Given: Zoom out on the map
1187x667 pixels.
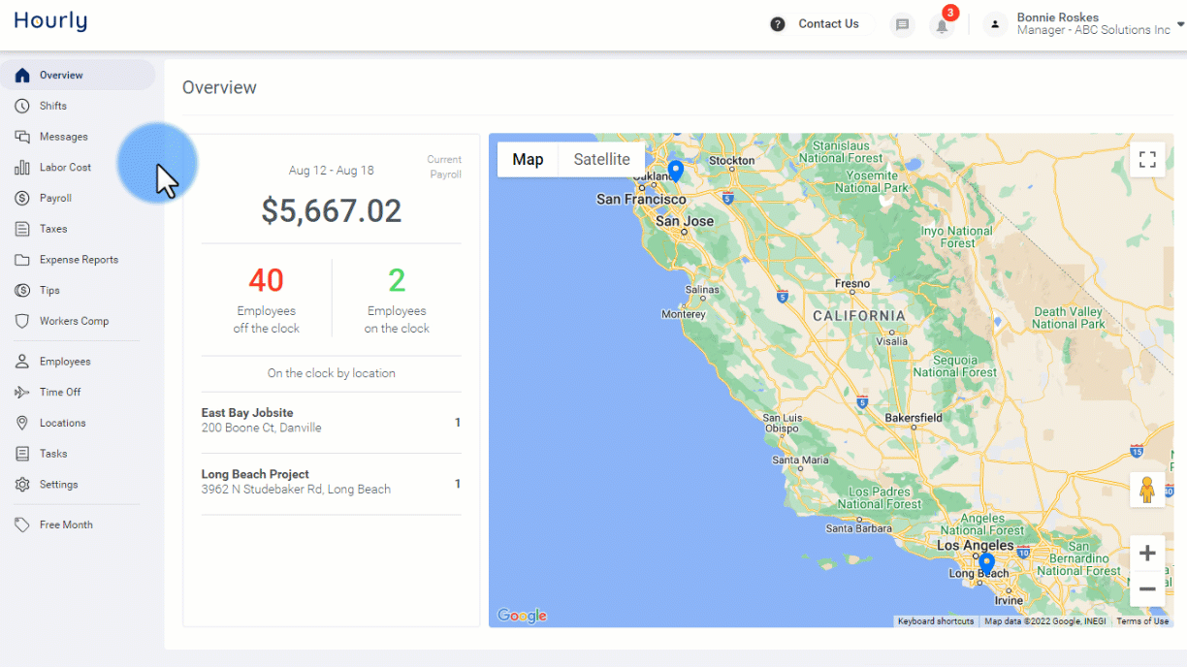Looking at the screenshot, I should click(x=1147, y=588).
